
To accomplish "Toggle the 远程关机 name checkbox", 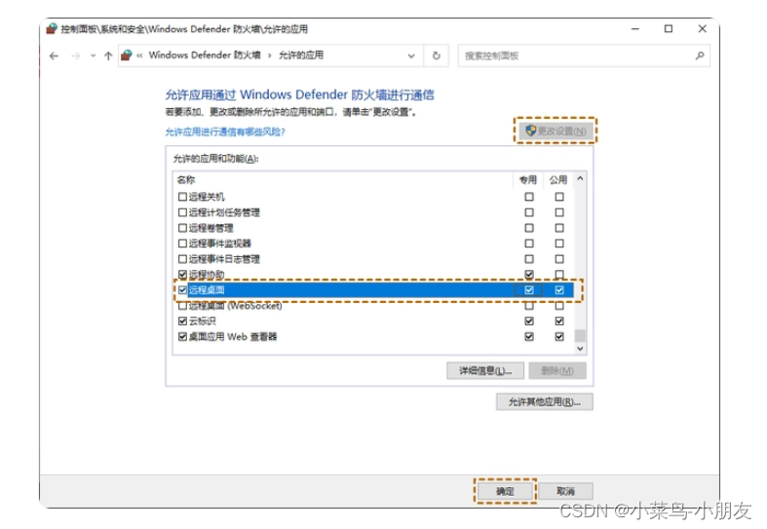I will pyautogui.click(x=182, y=197).
